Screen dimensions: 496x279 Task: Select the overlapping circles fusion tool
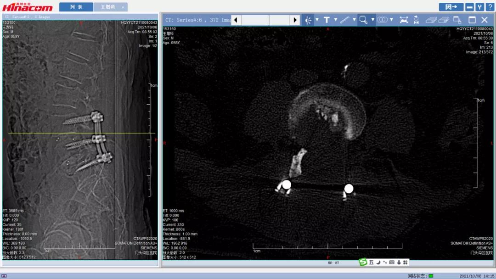[382, 20]
